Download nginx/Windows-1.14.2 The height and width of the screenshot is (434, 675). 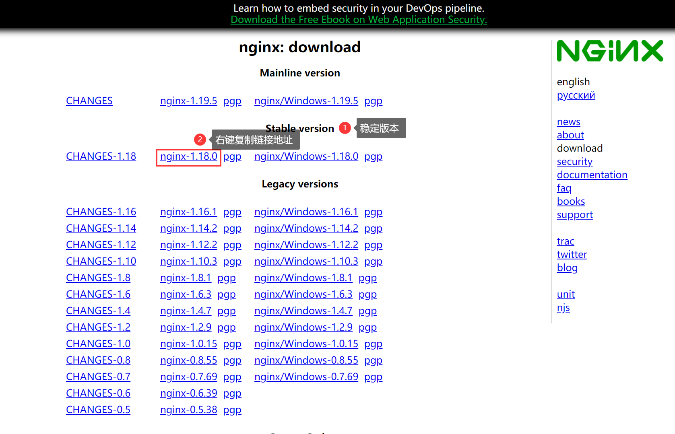pyautogui.click(x=306, y=228)
